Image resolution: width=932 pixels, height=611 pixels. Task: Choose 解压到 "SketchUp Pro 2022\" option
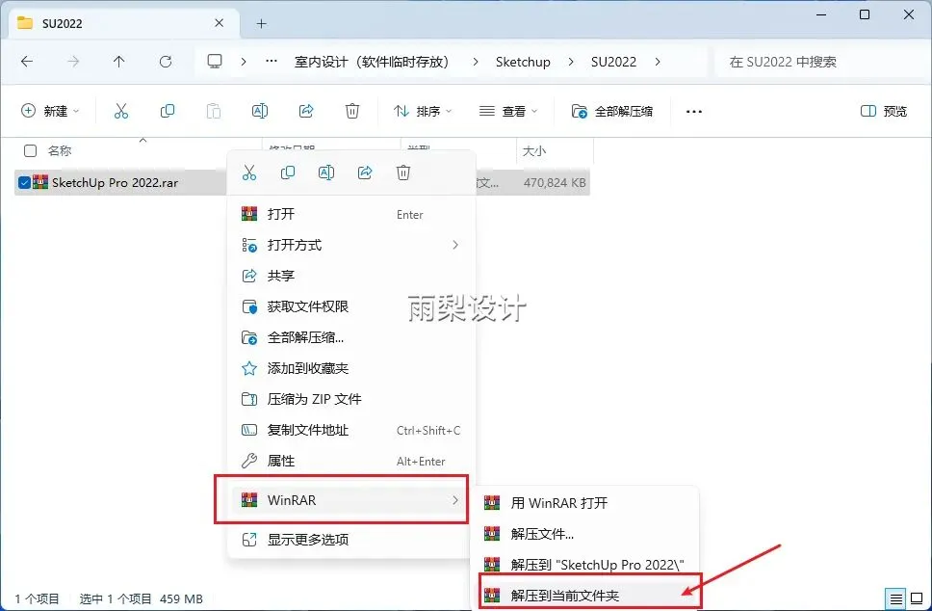(584, 565)
